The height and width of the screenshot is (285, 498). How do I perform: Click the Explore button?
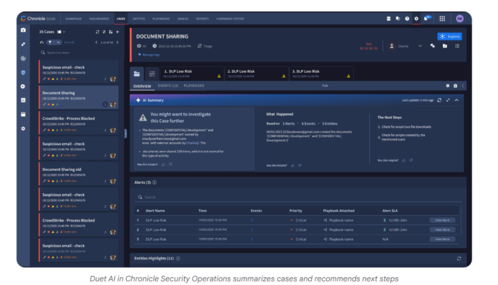[x=450, y=36]
